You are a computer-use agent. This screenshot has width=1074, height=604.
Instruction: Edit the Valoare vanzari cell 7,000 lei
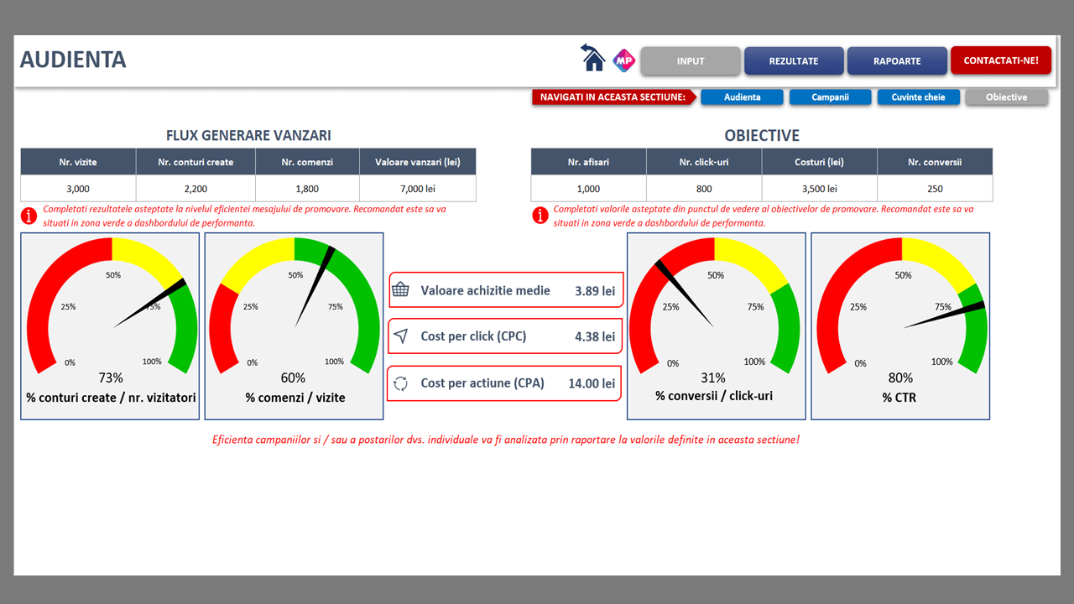coord(417,189)
